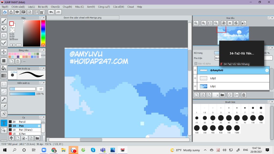Select the G Pen brush
The image size is (274, 154).
[25, 134]
